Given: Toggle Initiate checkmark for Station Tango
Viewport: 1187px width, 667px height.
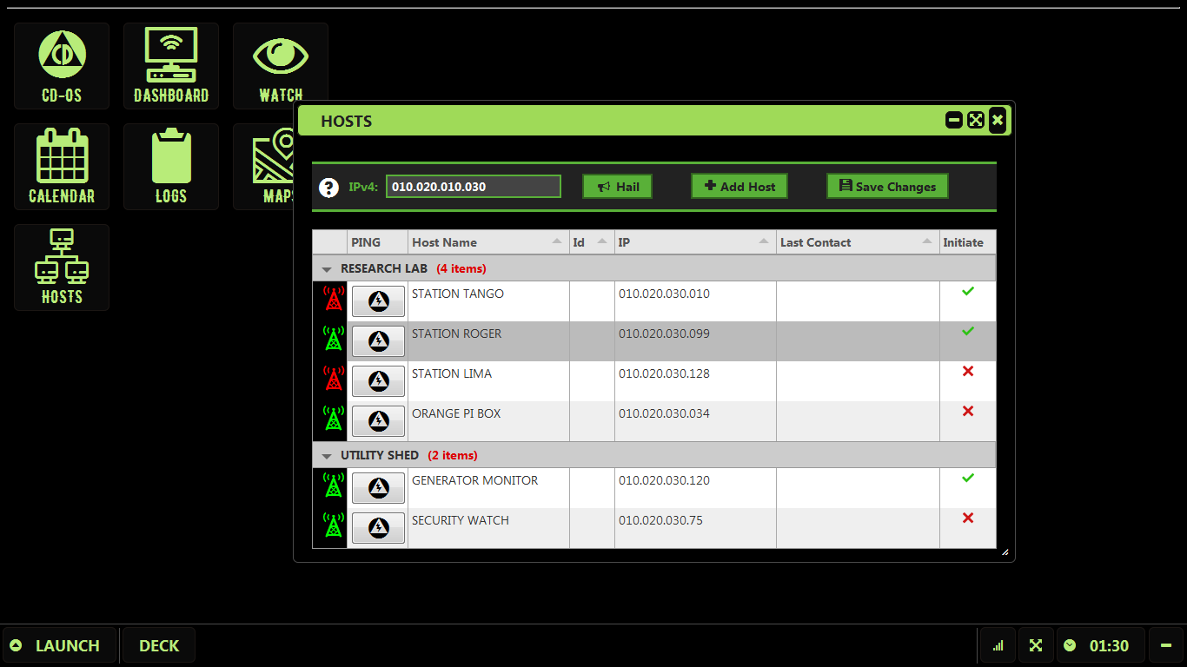Looking at the screenshot, I should tap(967, 292).
